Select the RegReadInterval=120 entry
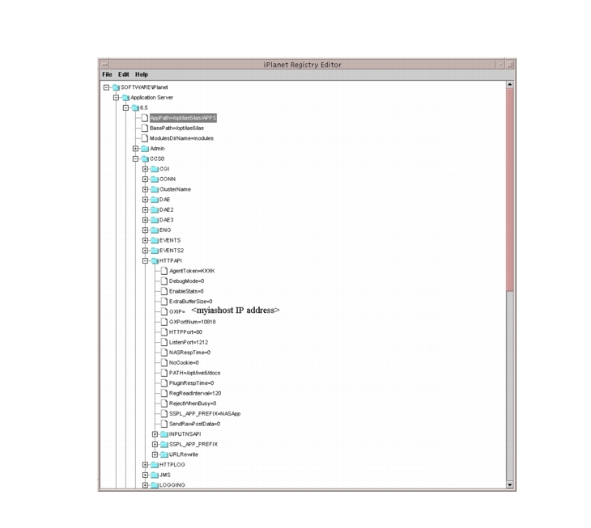This screenshot has width=591, height=528. [x=195, y=393]
